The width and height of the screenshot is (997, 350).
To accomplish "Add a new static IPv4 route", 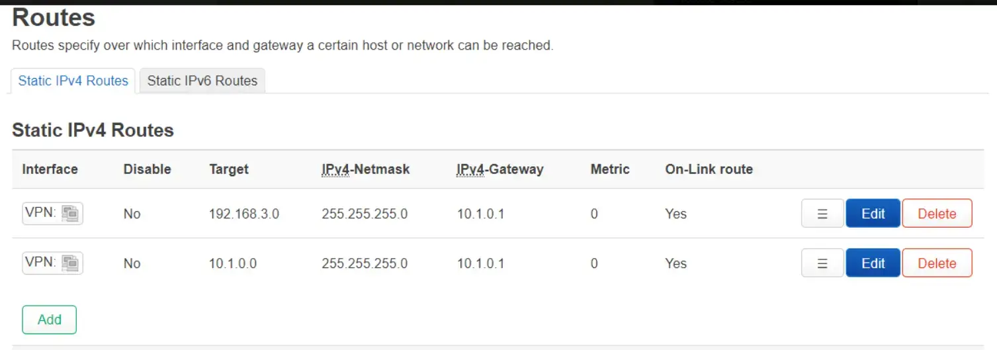I will click(50, 320).
